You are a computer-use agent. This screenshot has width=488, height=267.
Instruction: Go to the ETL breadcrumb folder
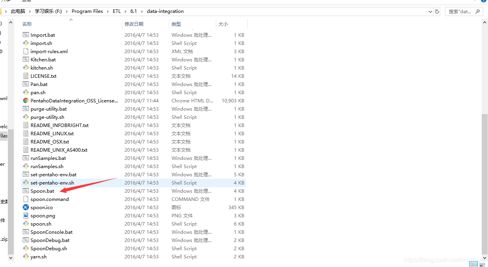117,11
